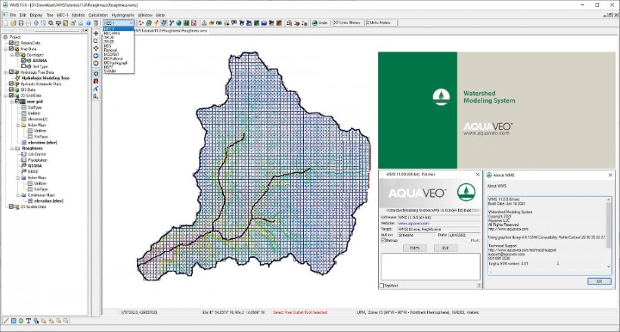Click the green grid module icon in toolbar
This screenshot has width=620, height=332.
click(x=186, y=23)
